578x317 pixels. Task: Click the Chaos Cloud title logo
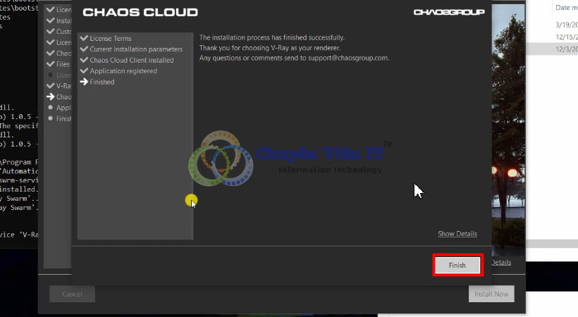(x=140, y=13)
